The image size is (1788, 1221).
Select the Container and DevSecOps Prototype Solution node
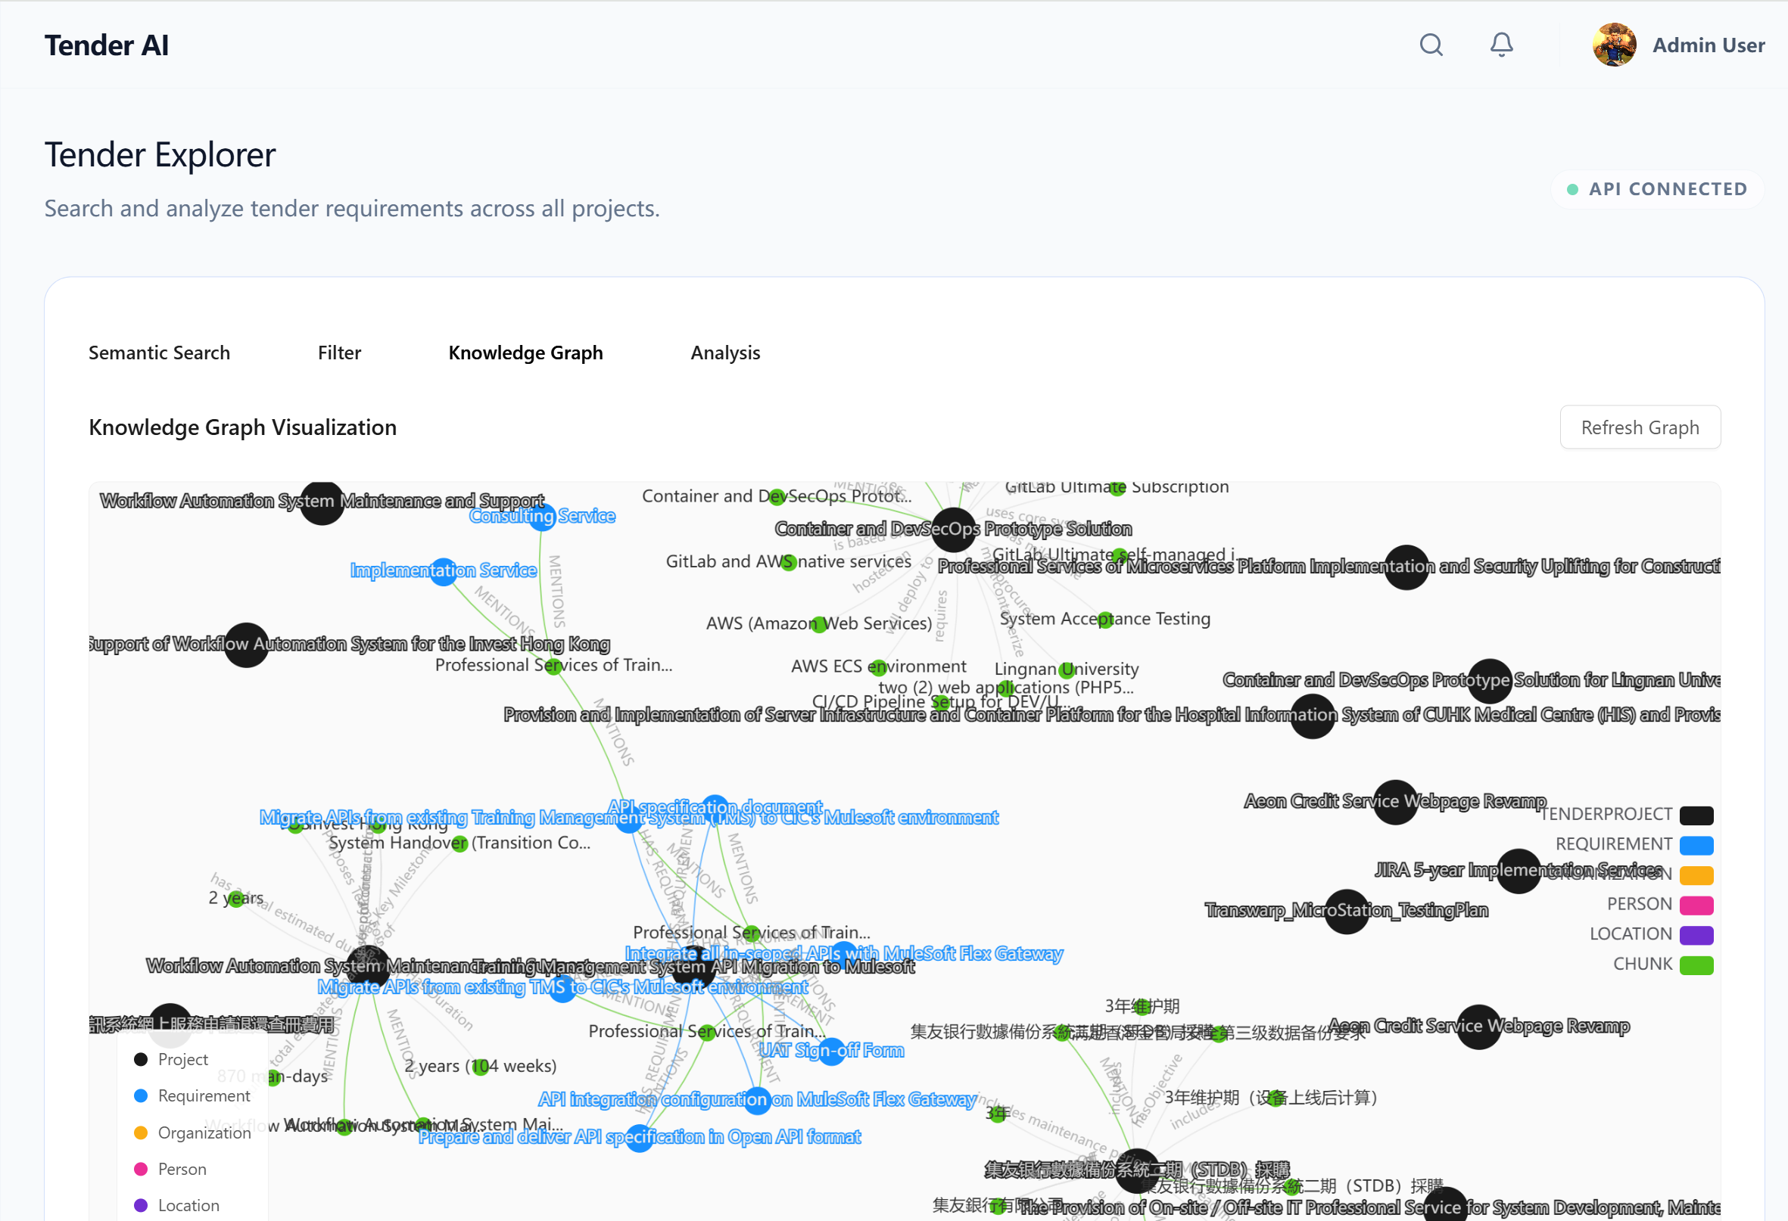coord(953,530)
